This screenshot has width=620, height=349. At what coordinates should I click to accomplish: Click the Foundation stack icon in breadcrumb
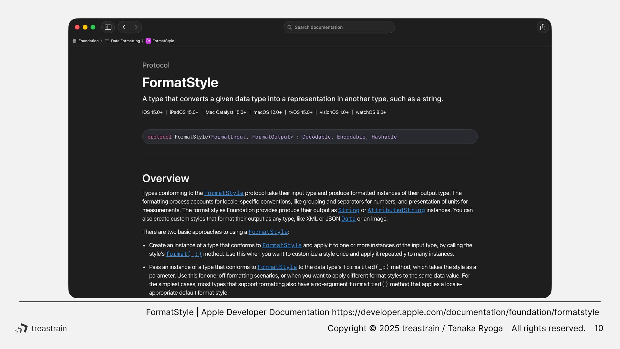coord(74,41)
